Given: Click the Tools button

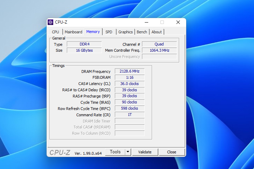Looking at the screenshot, I should point(115,152).
